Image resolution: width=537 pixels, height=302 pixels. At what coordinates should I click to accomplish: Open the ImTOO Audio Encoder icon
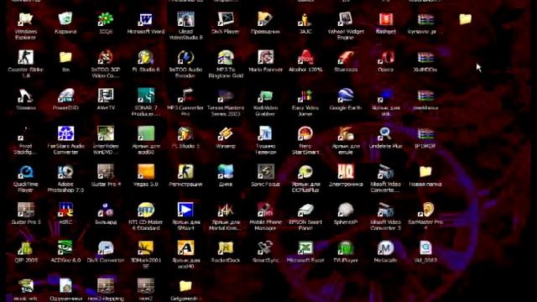pos(185,58)
